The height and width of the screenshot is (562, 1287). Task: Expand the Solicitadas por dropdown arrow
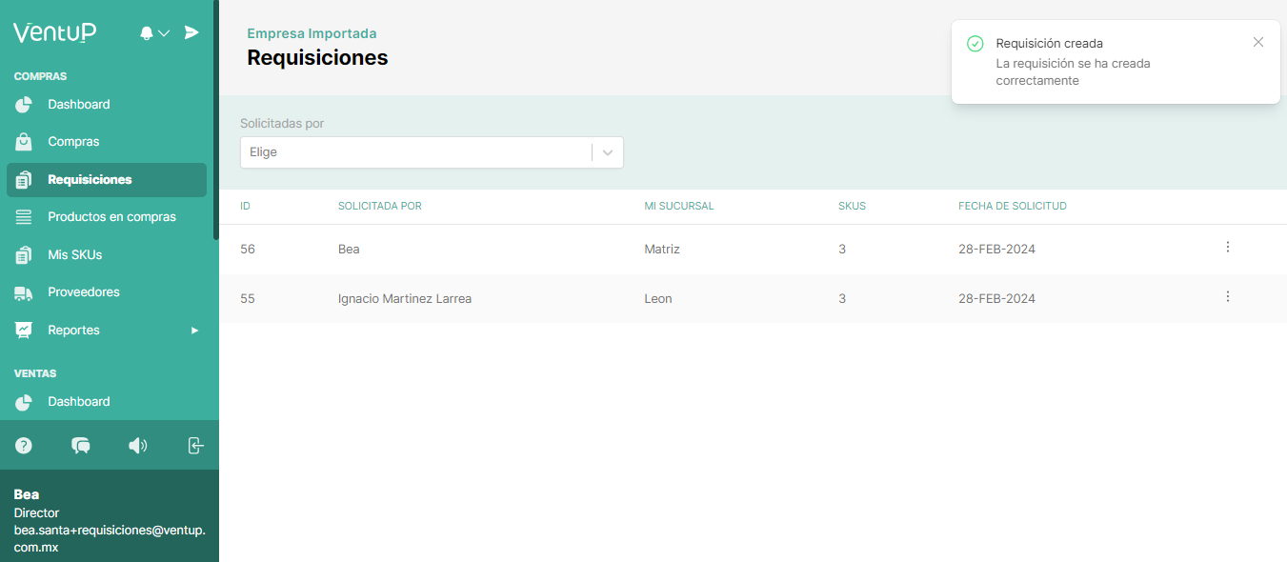pos(608,152)
